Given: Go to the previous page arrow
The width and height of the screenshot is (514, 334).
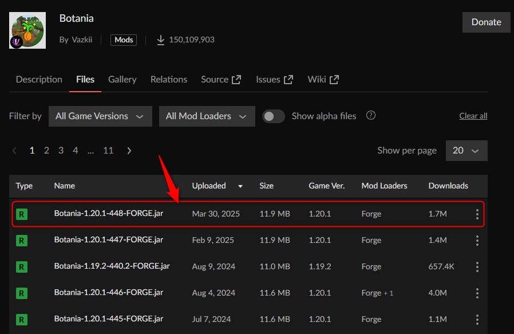Looking at the screenshot, I should (x=14, y=151).
